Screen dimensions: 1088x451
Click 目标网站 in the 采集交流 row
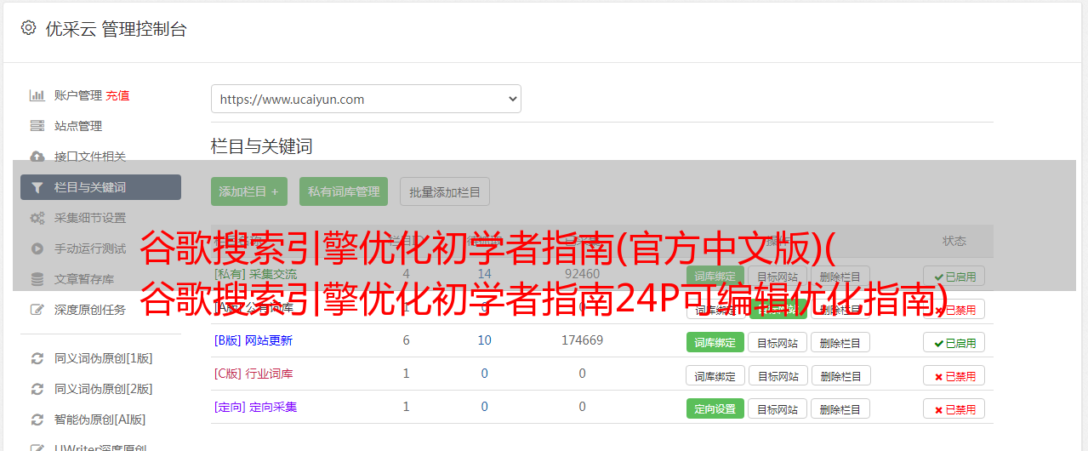tap(778, 277)
